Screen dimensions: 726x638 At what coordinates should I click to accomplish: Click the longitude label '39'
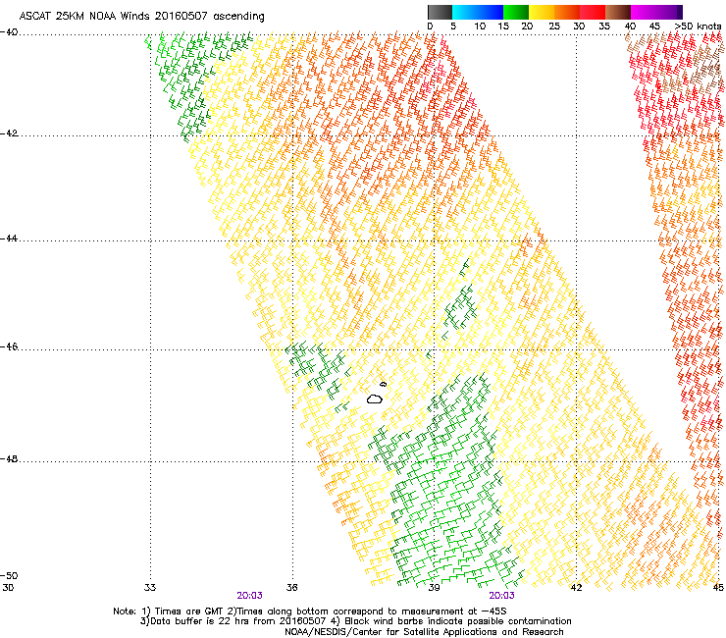(434, 588)
